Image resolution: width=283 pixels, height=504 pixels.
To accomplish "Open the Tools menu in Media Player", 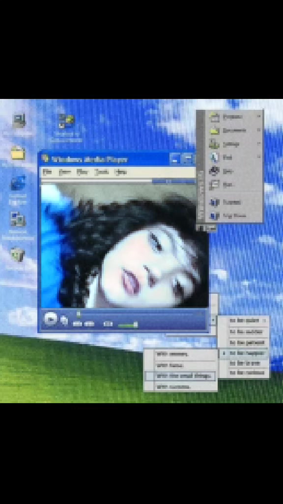I will pyautogui.click(x=101, y=172).
